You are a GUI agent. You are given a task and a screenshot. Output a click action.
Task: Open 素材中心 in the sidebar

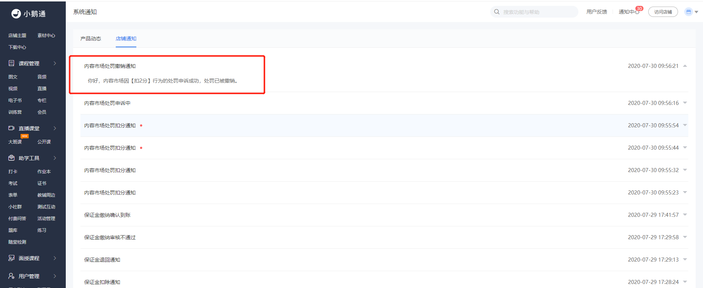pyautogui.click(x=46, y=36)
